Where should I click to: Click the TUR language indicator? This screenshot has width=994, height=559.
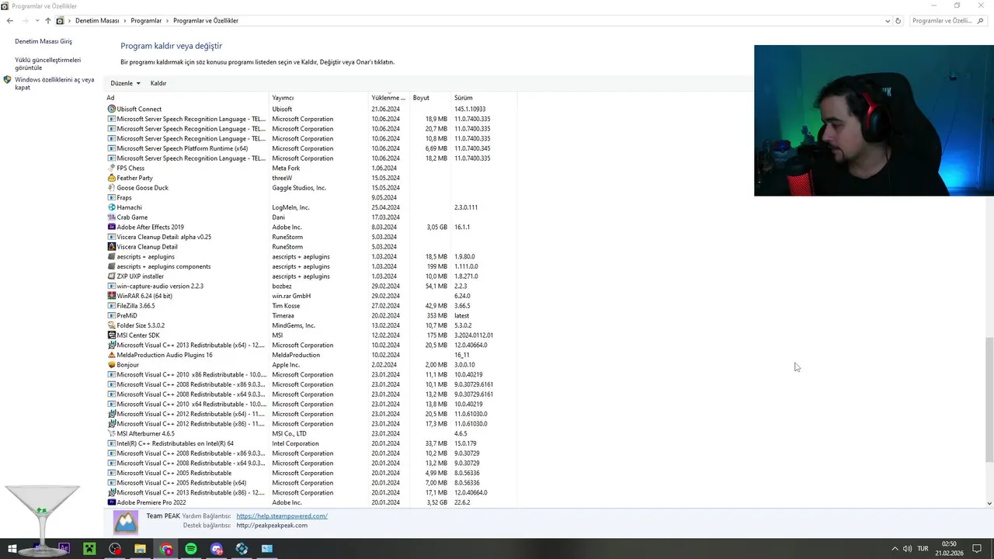coord(923,549)
